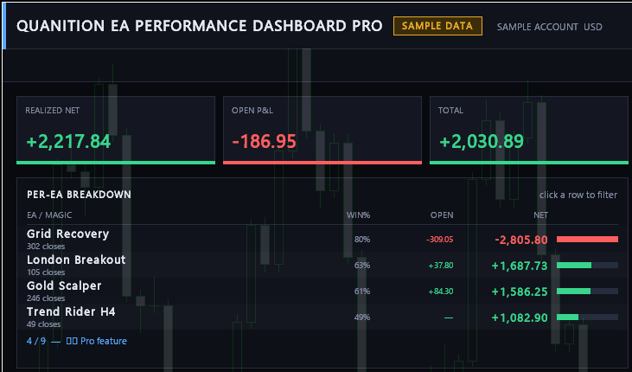
Task: Click Grid Recovery red net bar
Action: 587,240
